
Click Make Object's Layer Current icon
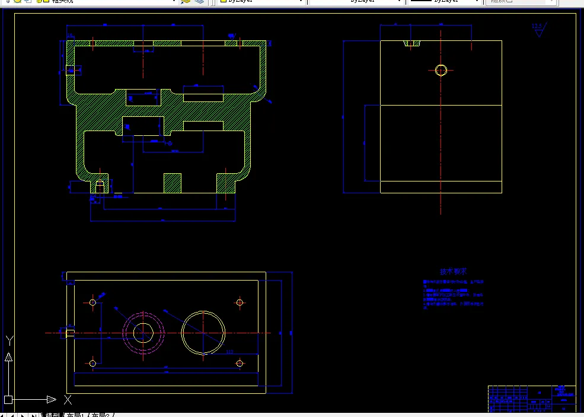[185, 2]
